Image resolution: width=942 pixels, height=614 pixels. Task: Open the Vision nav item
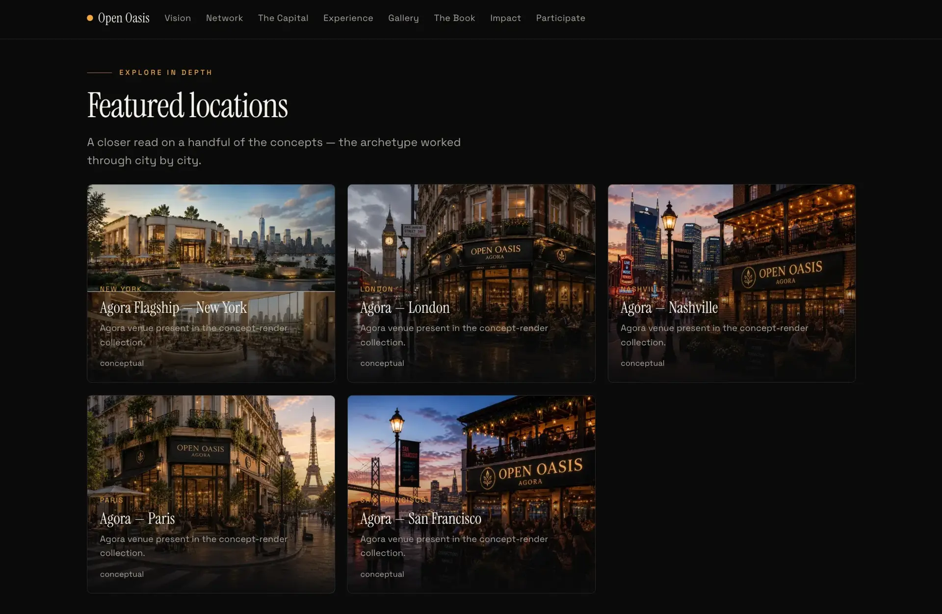tap(178, 18)
